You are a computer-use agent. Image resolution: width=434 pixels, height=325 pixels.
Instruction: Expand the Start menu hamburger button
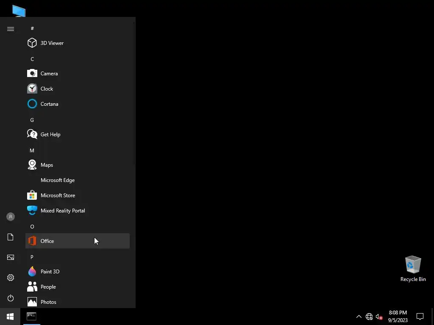[x=11, y=29]
